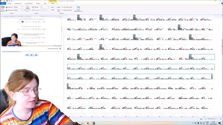Select the last radio button in first survey row
Viewport: 223px width, 125px height.
(39, 22)
